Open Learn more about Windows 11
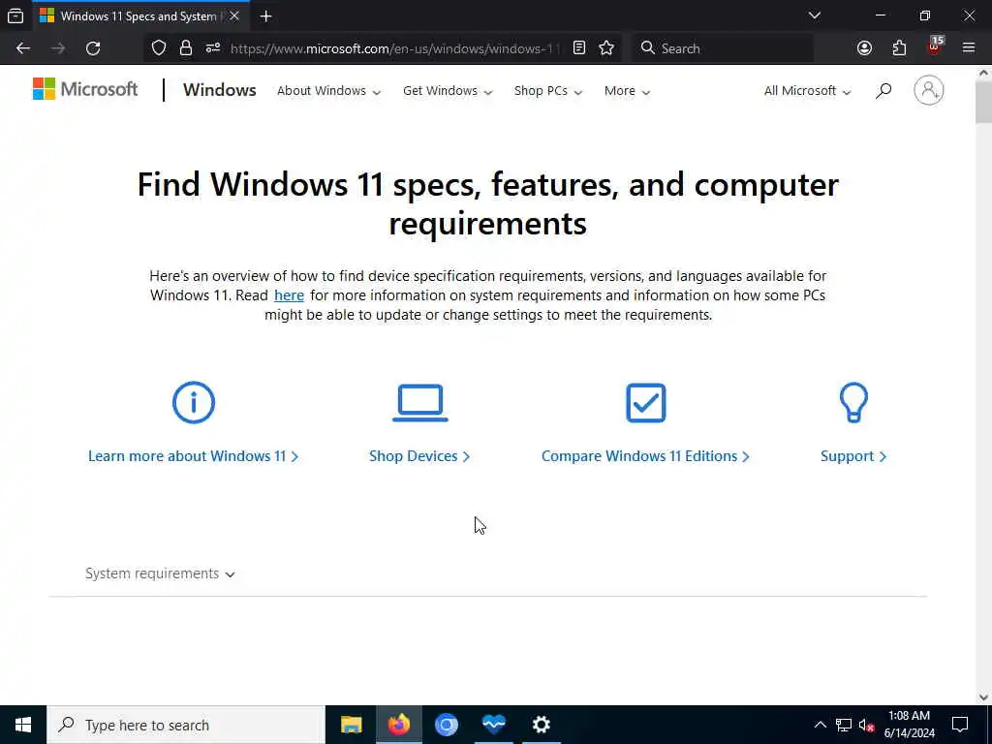Viewport: 992px width, 744px height. (x=193, y=456)
